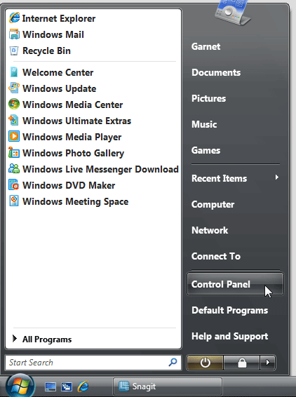Click the Welcome Center text label
This screenshot has height=397, width=296.
58,73
